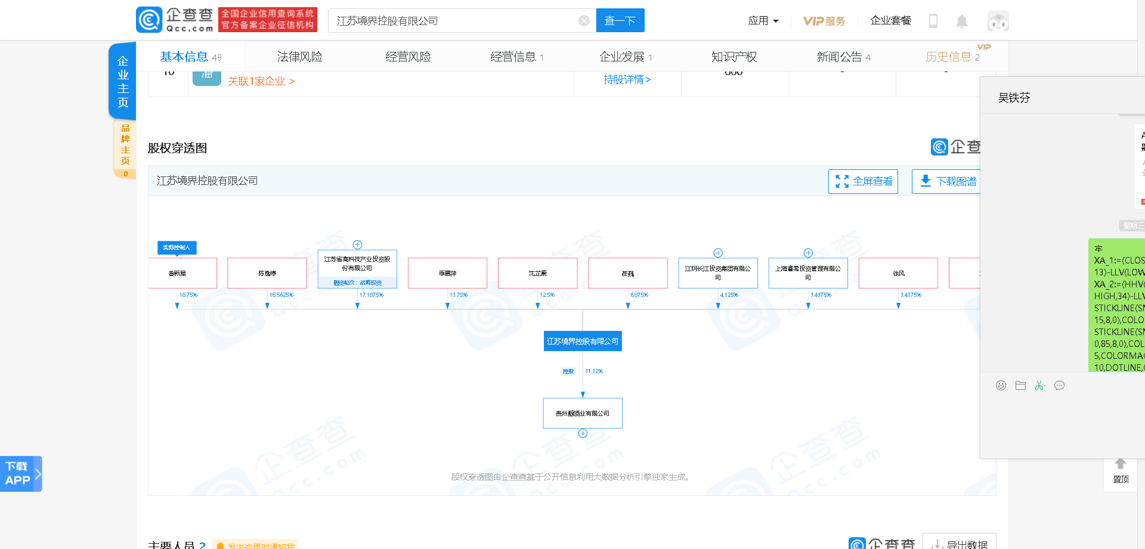Click the central 江苏境界控股有限公司 node
The width and height of the screenshot is (1145, 549).
tap(583, 341)
